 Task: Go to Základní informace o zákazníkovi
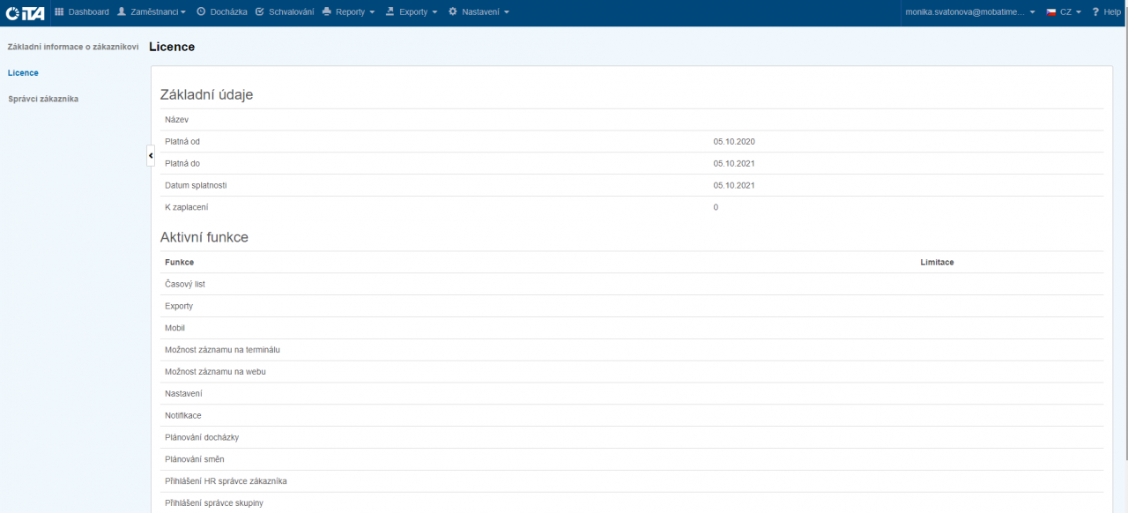coord(72,47)
